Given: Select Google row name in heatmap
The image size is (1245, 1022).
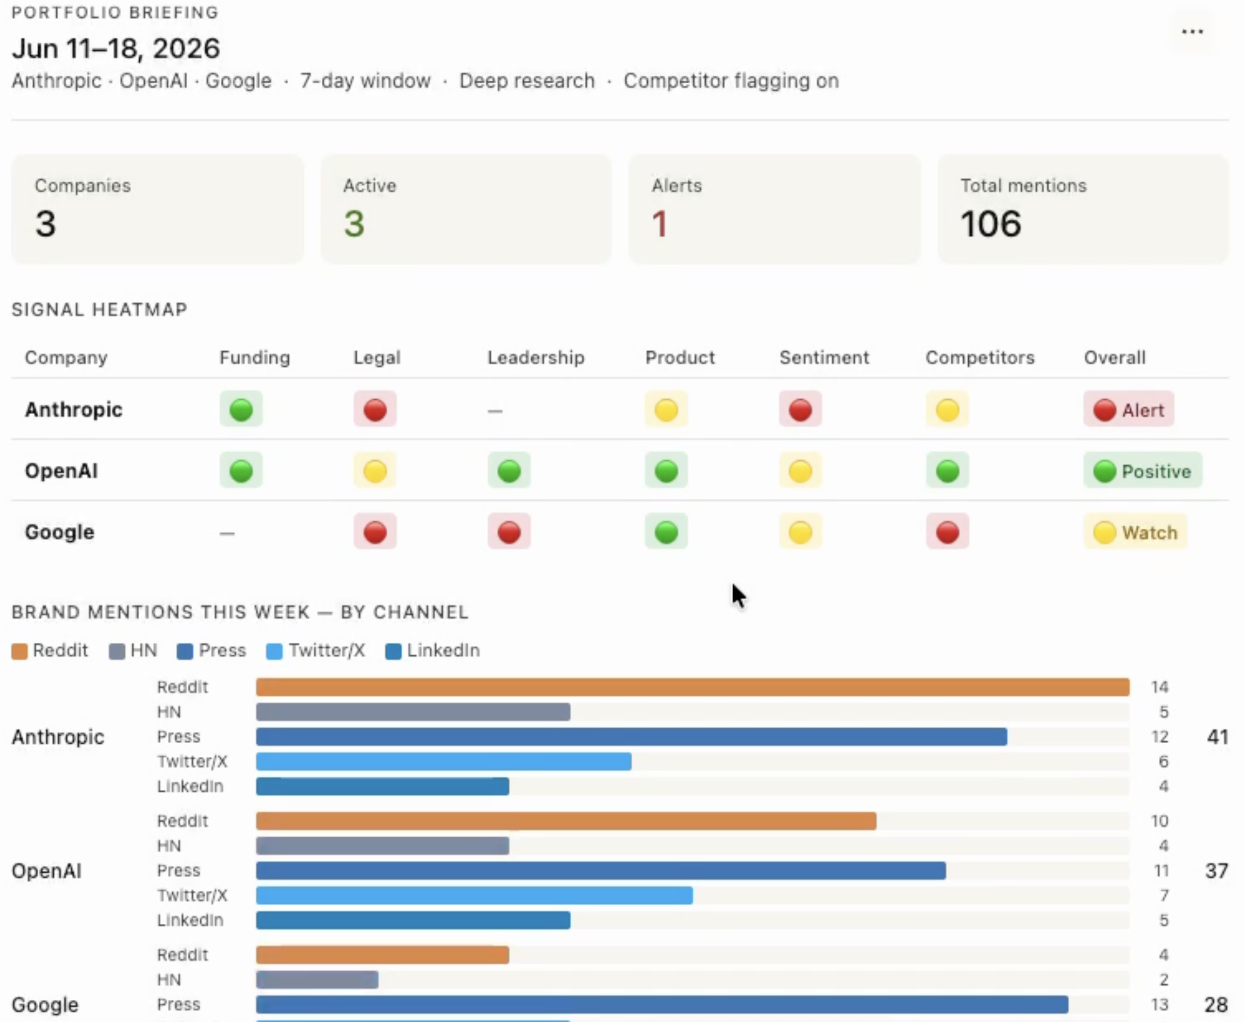Looking at the screenshot, I should pos(59,532).
